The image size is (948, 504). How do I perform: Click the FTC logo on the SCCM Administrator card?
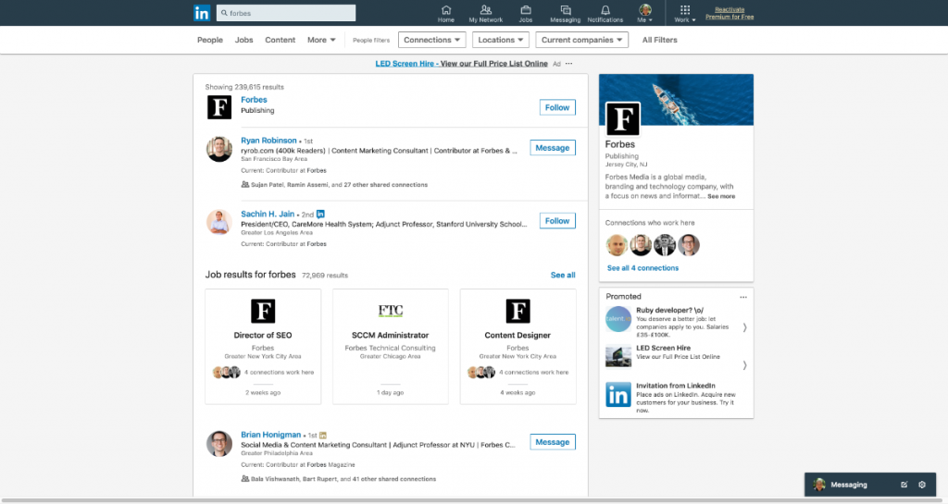[391, 311]
